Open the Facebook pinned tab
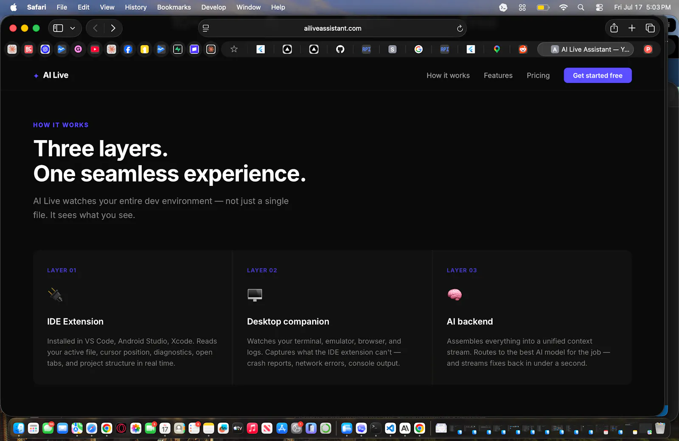Viewport: 679px width, 441px height. (x=128, y=49)
